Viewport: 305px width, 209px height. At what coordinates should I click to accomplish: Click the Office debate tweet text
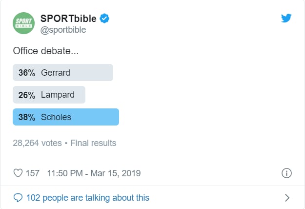coord(46,51)
